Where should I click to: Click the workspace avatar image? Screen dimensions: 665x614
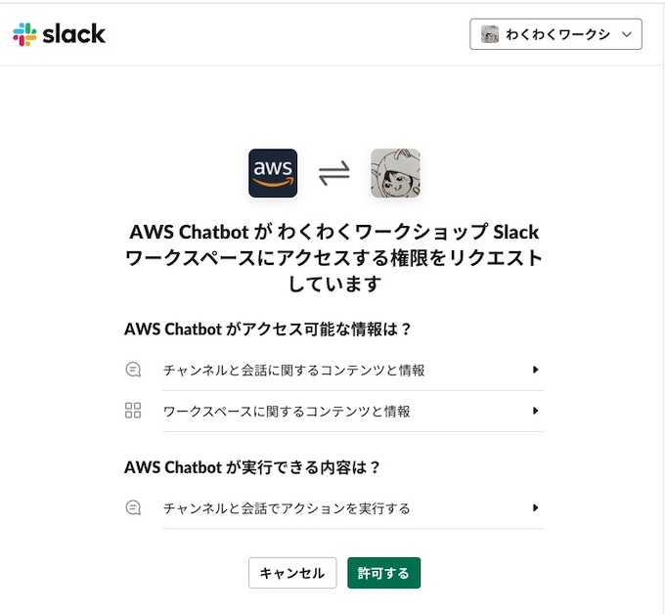point(395,173)
